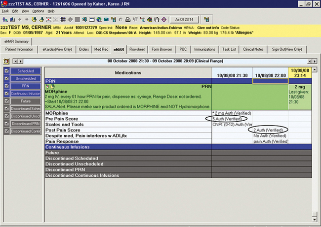Click the globe with magnifier icon
This screenshot has height=227, width=321.
click(x=99, y=20)
